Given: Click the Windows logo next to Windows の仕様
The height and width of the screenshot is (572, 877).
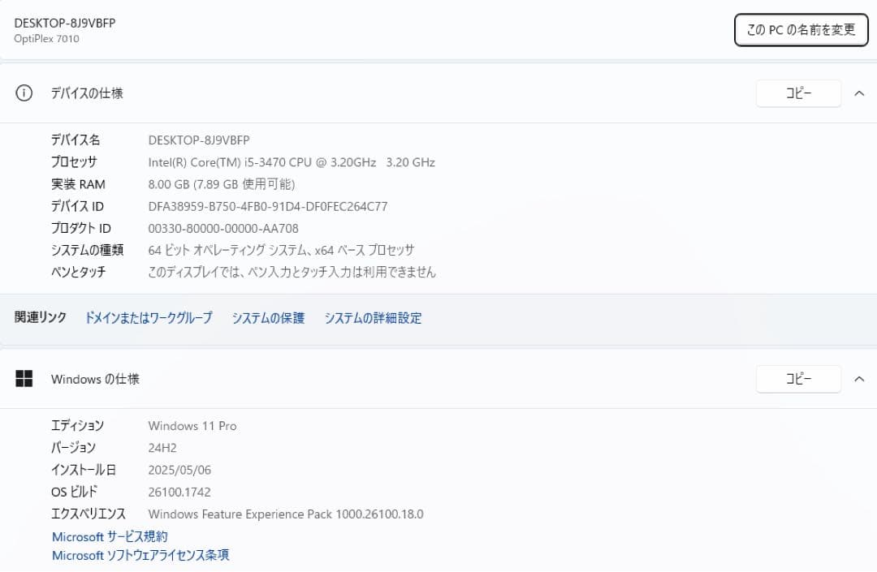Looking at the screenshot, I should point(24,379).
